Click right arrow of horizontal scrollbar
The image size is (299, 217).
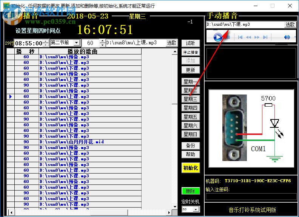click(x=169, y=212)
